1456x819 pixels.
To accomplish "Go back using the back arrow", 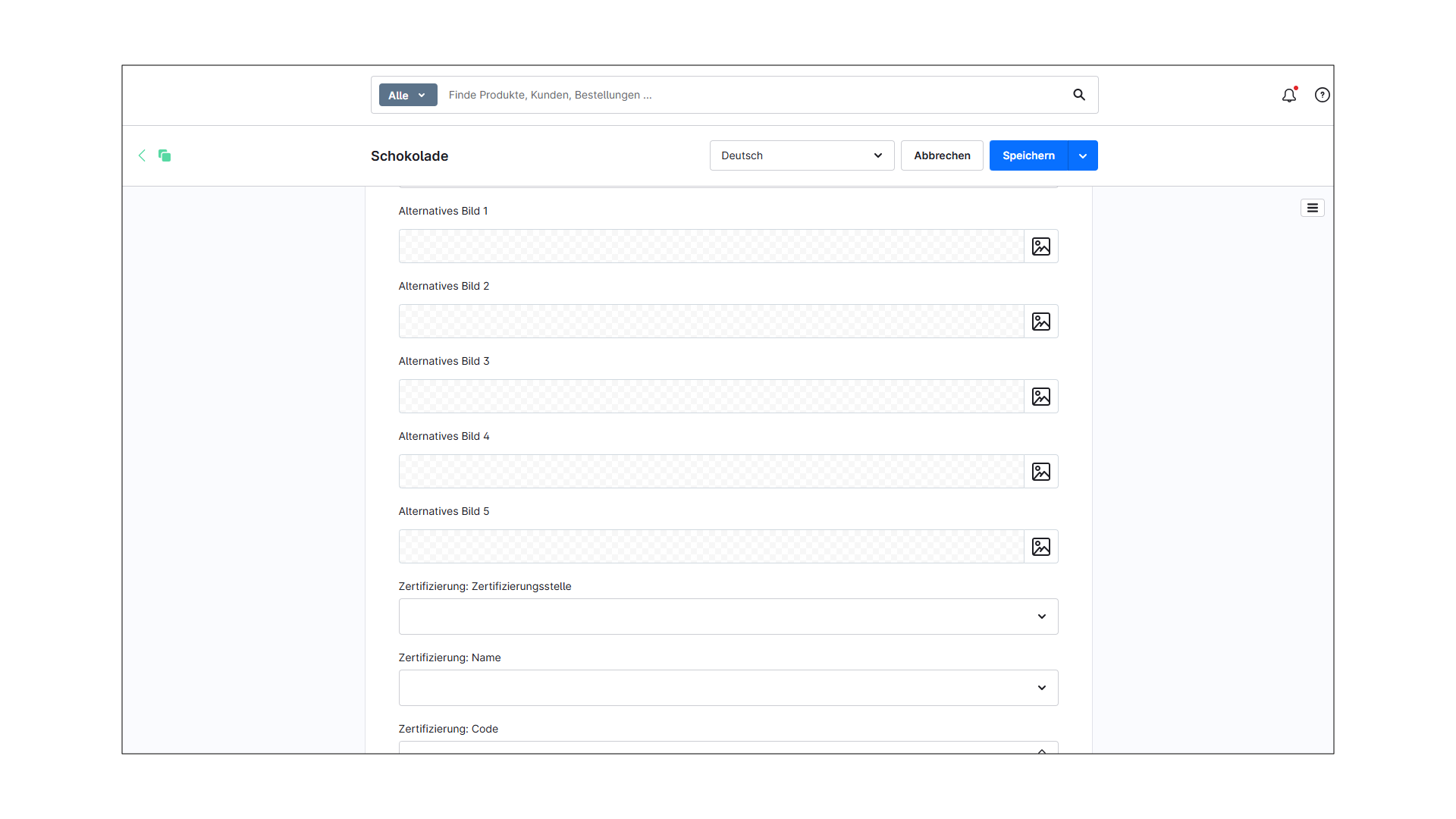I will [142, 155].
